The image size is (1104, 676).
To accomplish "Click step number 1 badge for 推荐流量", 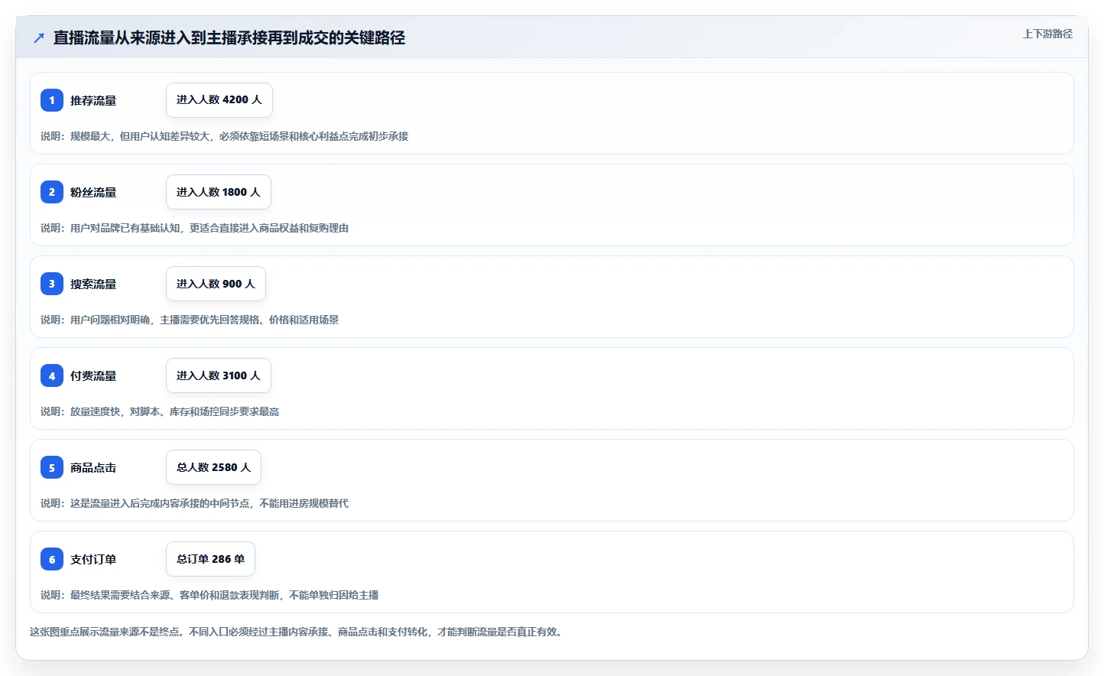I will pyautogui.click(x=52, y=100).
